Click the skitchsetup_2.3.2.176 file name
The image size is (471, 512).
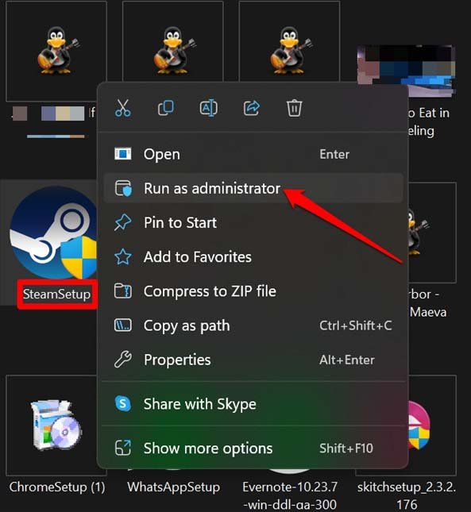coord(407,495)
